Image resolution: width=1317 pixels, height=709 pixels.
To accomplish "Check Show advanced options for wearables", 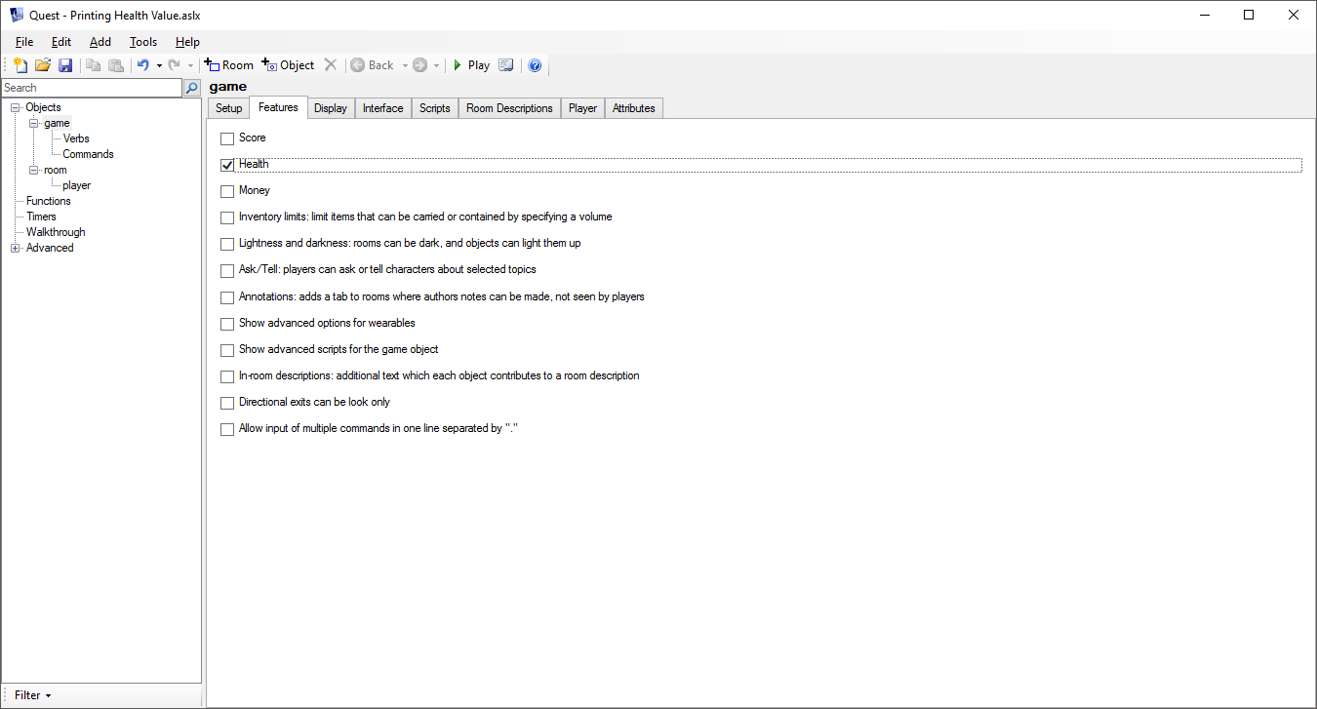I will coord(227,324).
